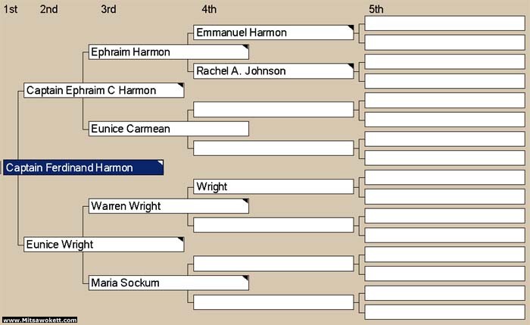Click corner marker on Captain Ephraim C Harmon
Image resolution: width=530 pixels, height=325 pixels.
(181, 86)
